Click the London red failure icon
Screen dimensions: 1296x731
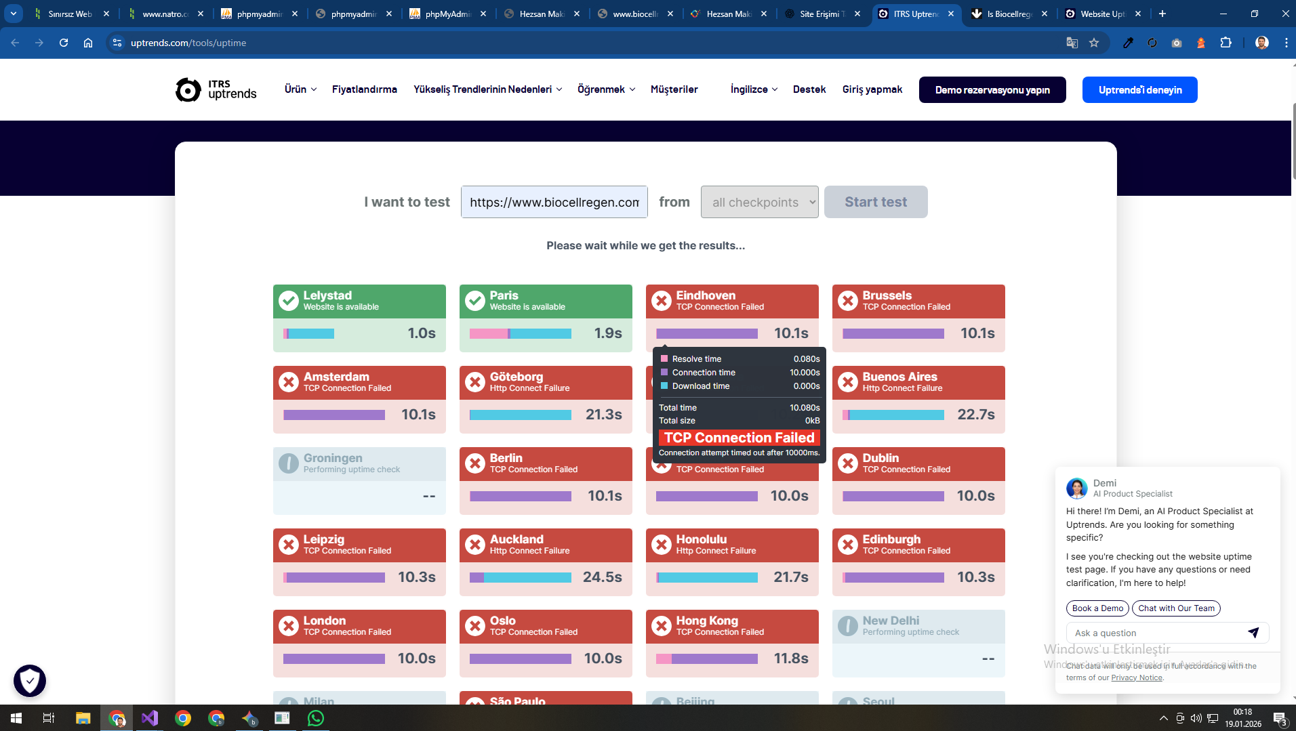[x=289, y=626]
